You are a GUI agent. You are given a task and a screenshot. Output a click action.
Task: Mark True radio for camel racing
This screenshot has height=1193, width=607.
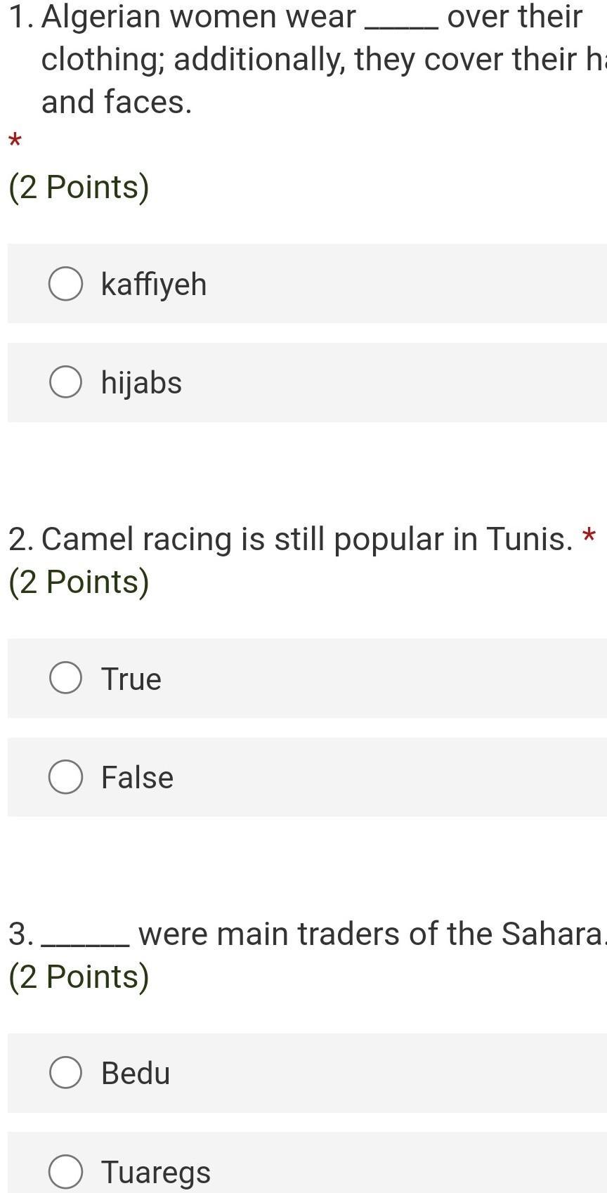pyautogui.click(x=66, y=678)
